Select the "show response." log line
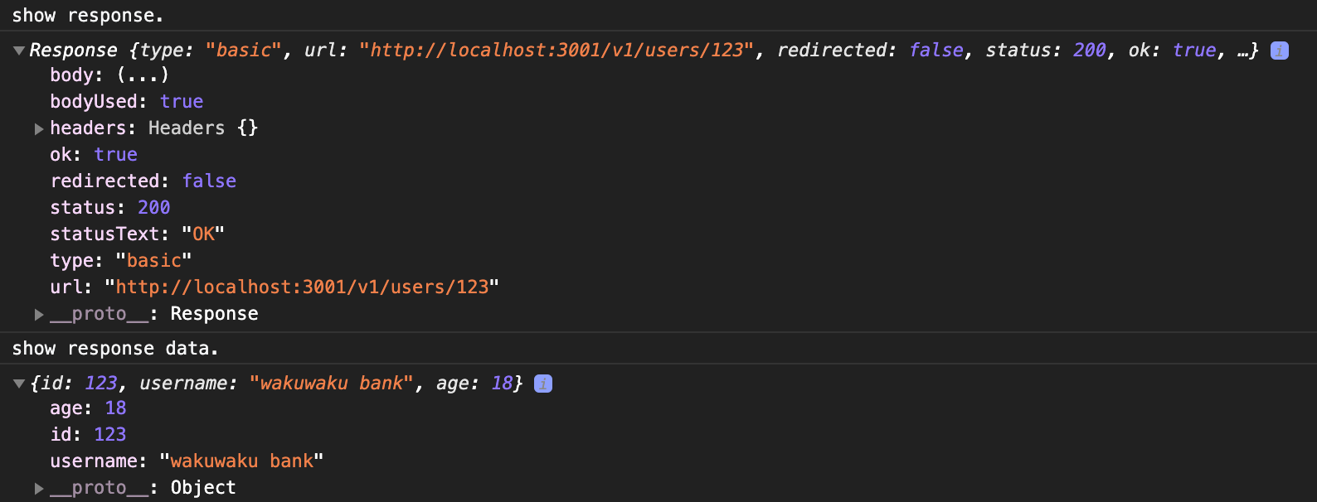 [87, 15]
